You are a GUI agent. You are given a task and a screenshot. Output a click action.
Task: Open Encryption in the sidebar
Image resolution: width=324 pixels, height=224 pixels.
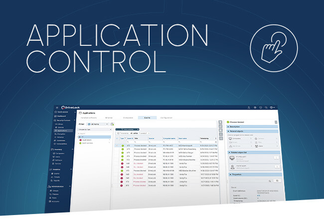60,134
